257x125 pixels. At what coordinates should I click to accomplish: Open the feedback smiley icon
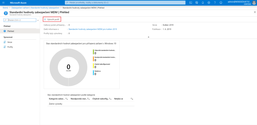pos(221,3)
